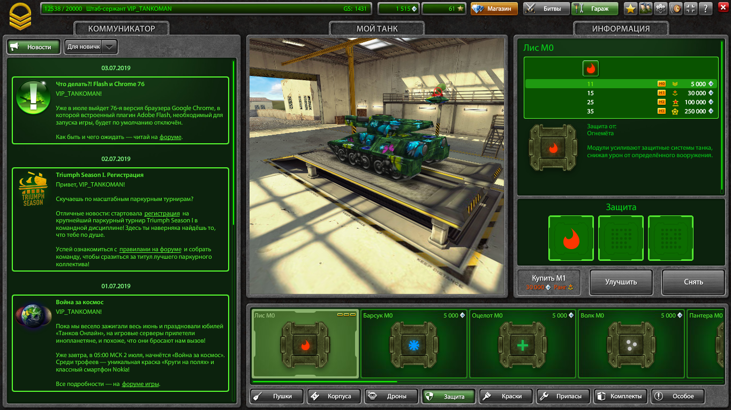This screenshot has height=410, width=731.
Task: Click the Triumph Season I. Регистрация headline
Action: click(100, 175)
